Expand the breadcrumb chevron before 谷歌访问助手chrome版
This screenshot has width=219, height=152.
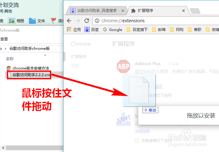tap(5, 49)
